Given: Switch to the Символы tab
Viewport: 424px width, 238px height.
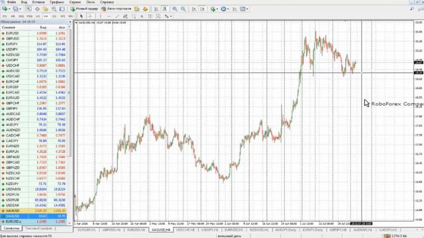Looking at the screenshot, I should point(11,228).
